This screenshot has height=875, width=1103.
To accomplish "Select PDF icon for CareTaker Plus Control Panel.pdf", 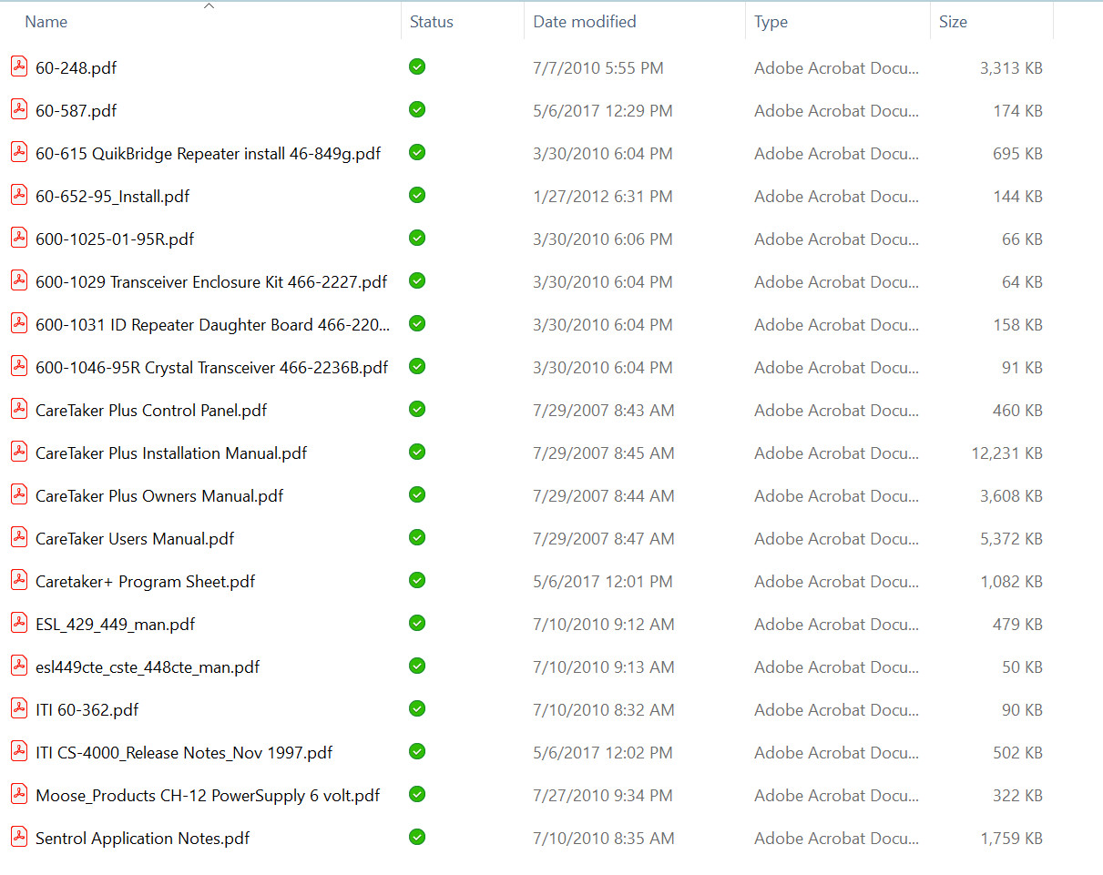I will coord(19,409).
